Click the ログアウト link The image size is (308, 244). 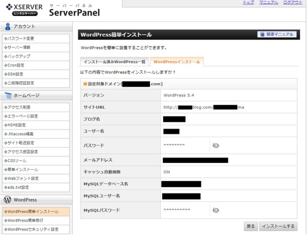pyautogui.click(x=293, y=2)
